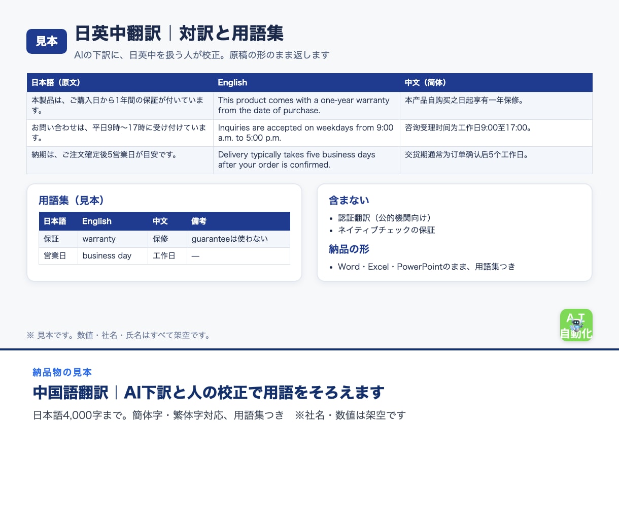Select the cell 交货期通常为订单确认后5个工作日。
The image size is (619, 516).
coord(496,160)
